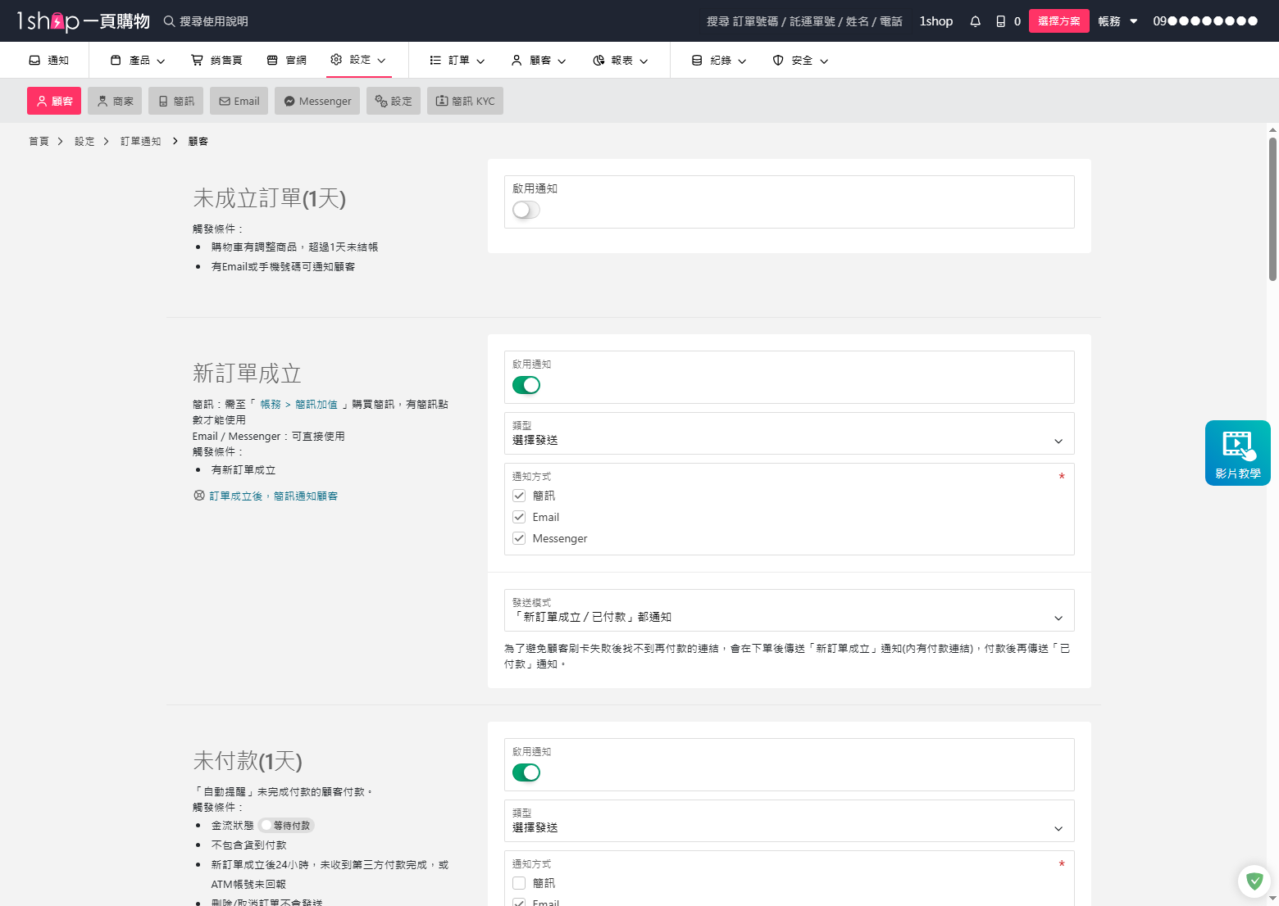Open the Messenger notification settings
Screen dimensions: 1279x906
316,100
